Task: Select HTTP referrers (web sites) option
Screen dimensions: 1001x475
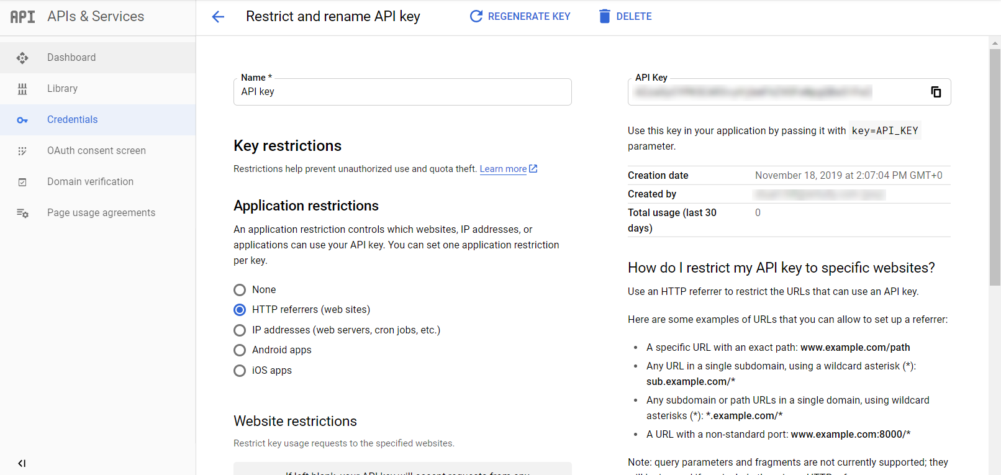Action: 240,310
